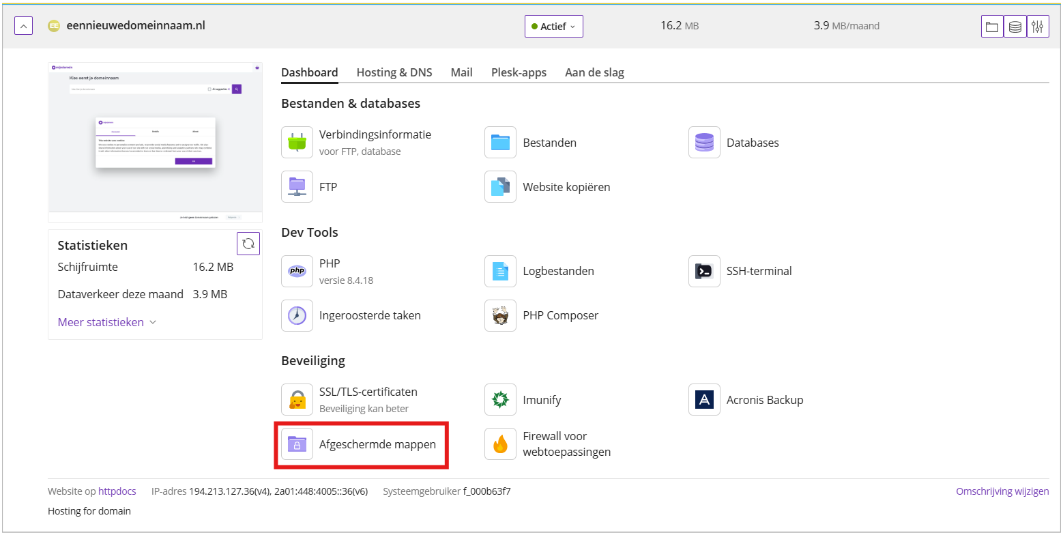Open the PHP settings icon
This screenshot has width=1063, height=535.
297,271
